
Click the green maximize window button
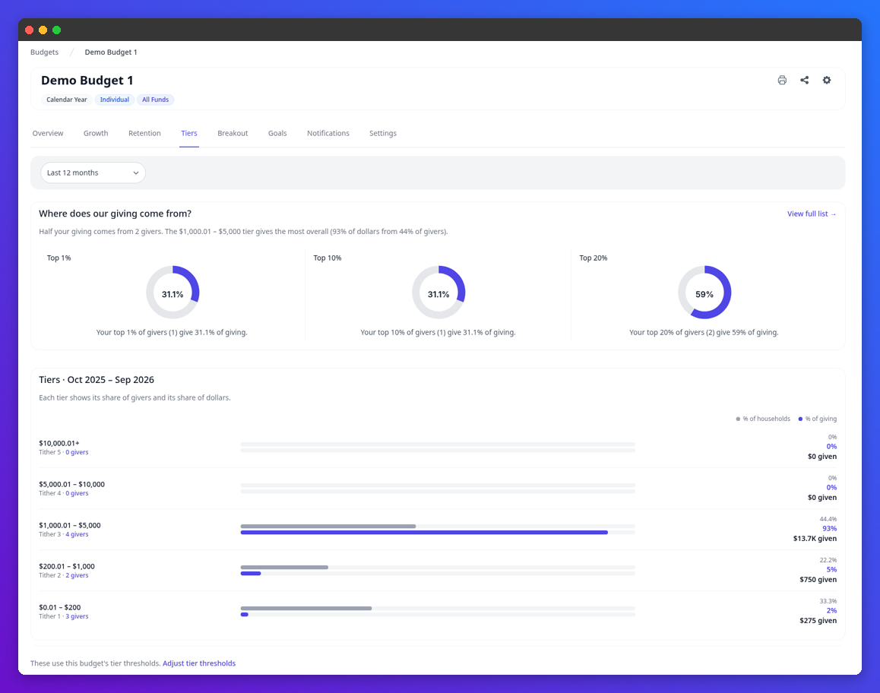[x=57, y=30]
